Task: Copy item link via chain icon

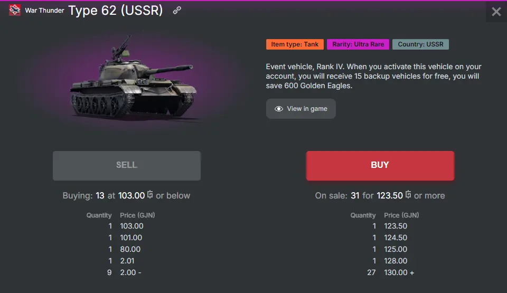Action: click(x=177, y=11)
